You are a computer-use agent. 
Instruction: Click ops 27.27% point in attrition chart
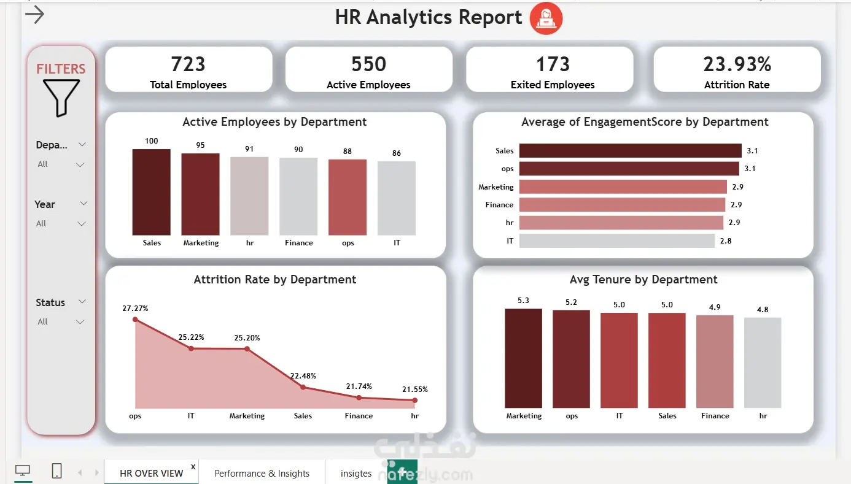(135, 320)
